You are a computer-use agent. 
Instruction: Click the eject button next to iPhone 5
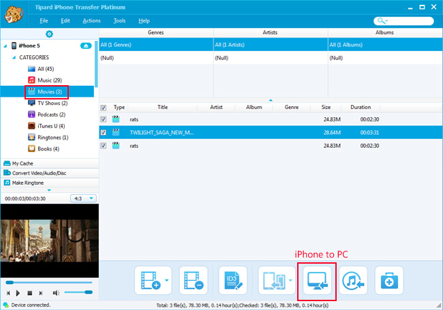pos(86,46)
